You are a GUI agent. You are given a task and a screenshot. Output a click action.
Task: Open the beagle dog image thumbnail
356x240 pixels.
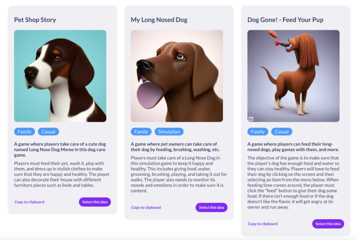coord(60,76)
